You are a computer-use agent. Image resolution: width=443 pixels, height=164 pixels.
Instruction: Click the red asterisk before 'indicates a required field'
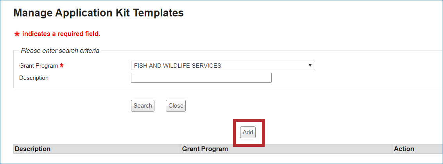(17, 34)
